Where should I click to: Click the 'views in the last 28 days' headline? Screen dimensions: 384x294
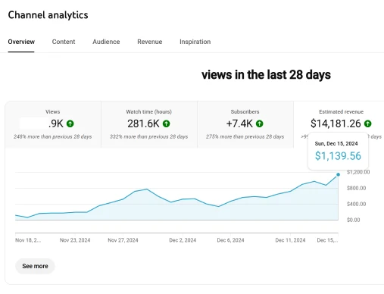(x=266, y=75)
